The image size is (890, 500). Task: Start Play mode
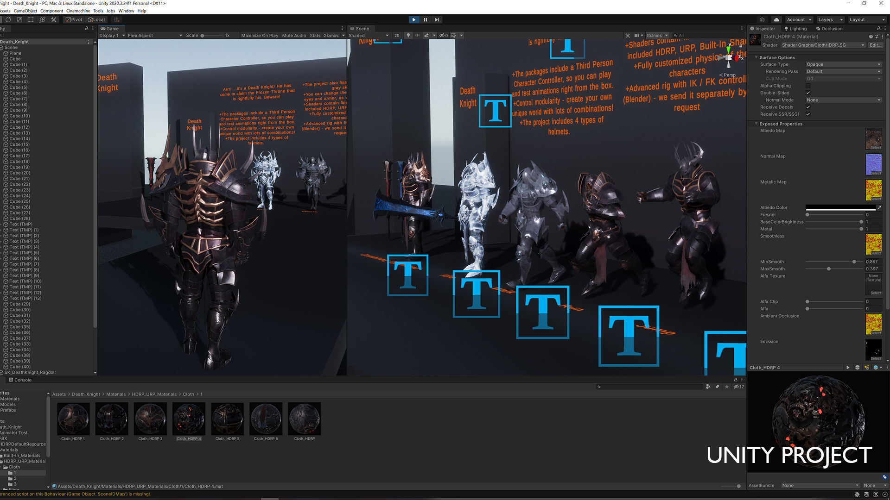click(x=414, y=20)
